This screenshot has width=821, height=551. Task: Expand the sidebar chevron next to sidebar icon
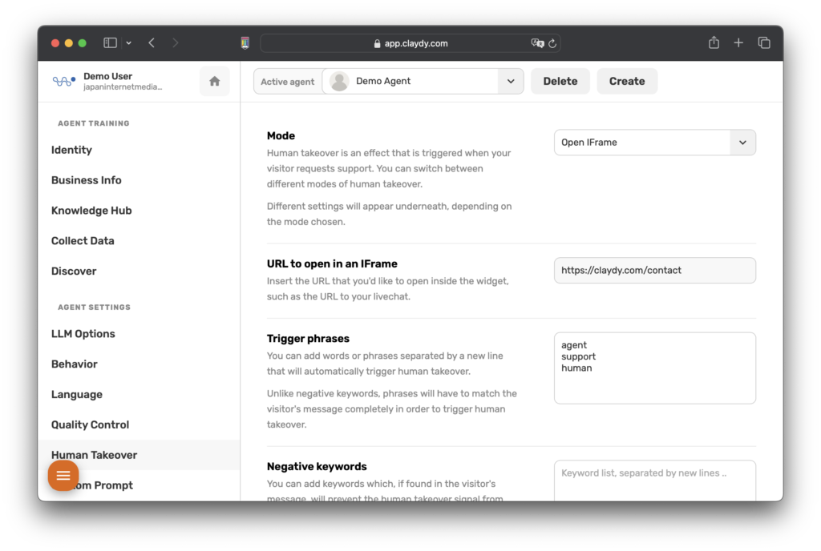128,43
